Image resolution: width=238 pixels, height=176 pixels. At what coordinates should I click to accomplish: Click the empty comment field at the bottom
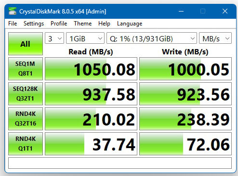(x=120, y=163)
